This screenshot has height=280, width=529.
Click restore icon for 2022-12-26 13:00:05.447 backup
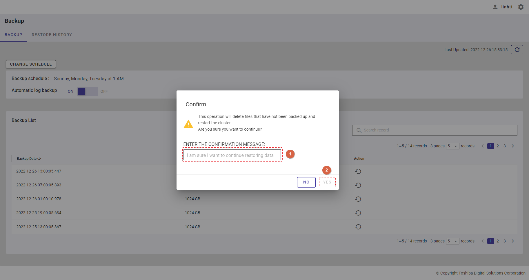click(x=358, y=171)
